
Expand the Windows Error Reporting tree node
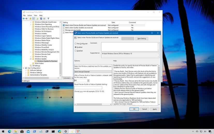tap(31, 24)
